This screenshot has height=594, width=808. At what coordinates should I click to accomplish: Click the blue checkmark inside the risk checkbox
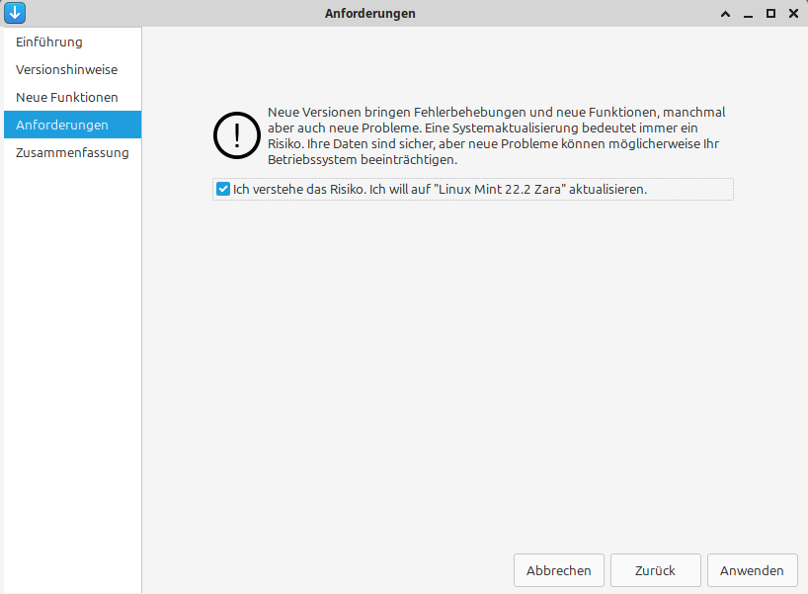click(222, 189)
